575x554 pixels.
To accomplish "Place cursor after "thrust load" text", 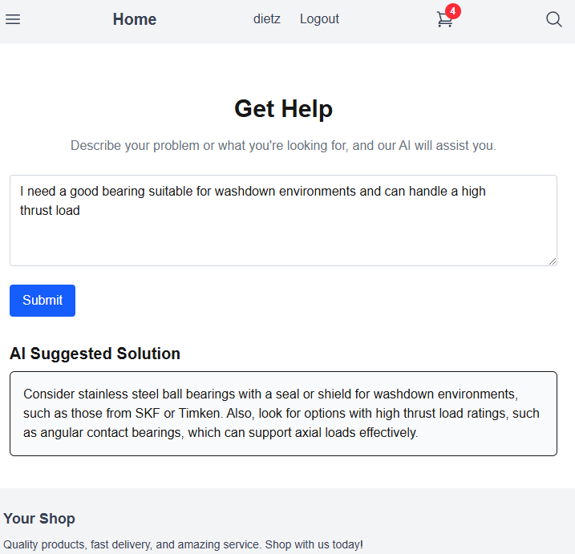I will pos(81,210).
